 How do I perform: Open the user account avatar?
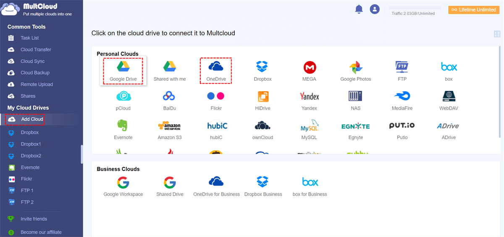pos(375,9)
